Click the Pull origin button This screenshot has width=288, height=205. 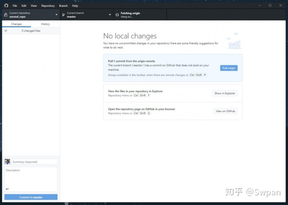[x=229, y=68]
